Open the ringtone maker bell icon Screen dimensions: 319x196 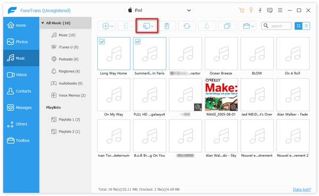pyautogui.click(x=207, y=26)
